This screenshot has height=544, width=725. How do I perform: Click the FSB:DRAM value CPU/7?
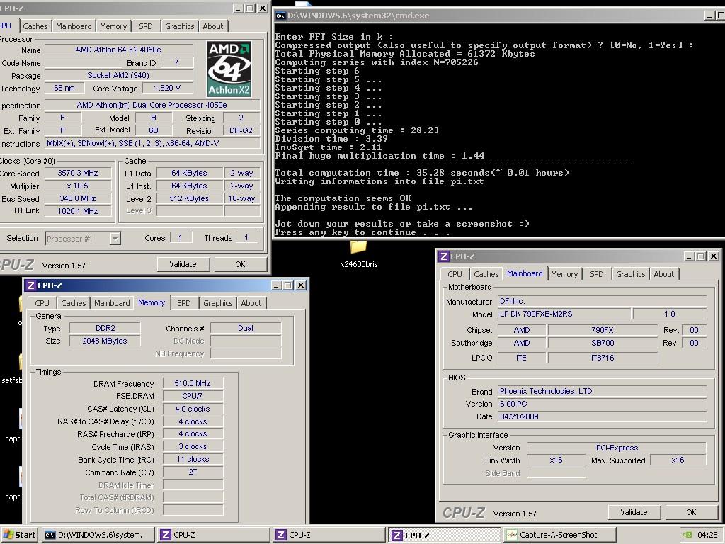click(193, 396)
